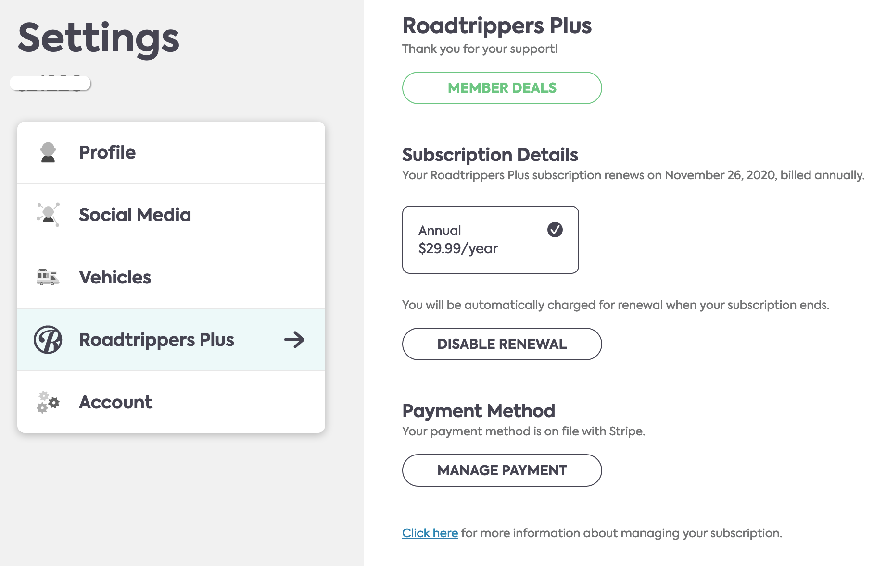Click the arrow on Roadtrippers Plus row
The image size is (886, 566).
pos(294,340)
